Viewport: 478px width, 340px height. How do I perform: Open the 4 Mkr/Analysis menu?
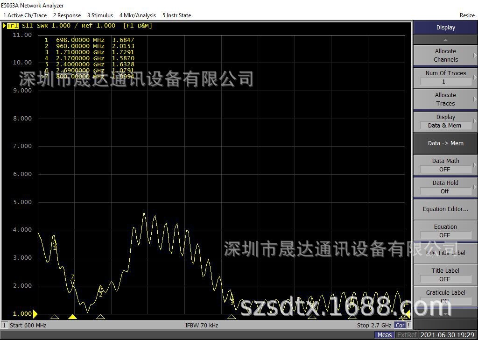pos(138,15)
